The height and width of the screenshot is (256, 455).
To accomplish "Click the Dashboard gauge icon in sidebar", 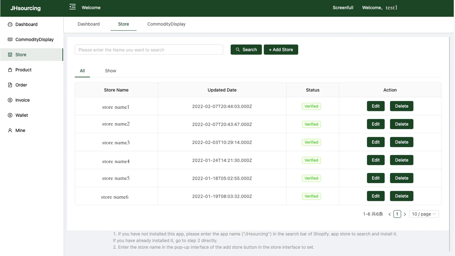I will point(10,24).
